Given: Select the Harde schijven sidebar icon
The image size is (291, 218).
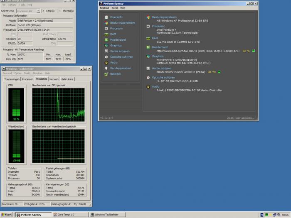Looking at the screenshot, I should click(106, 51).
